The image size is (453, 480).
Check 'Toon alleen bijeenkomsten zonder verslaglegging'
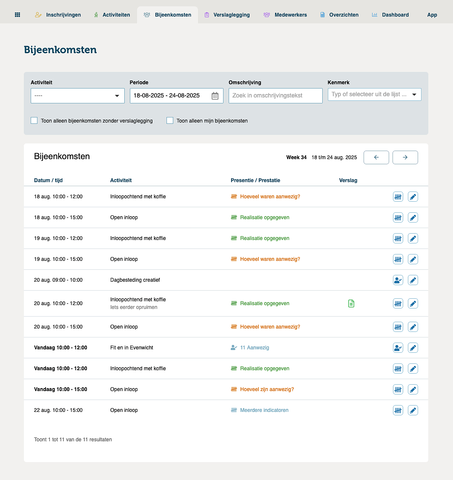pos(34,120)
